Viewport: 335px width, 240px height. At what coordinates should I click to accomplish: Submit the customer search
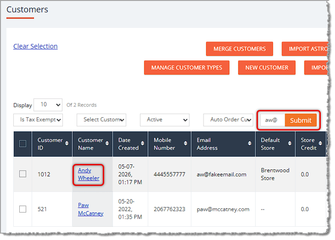point(300,120)
